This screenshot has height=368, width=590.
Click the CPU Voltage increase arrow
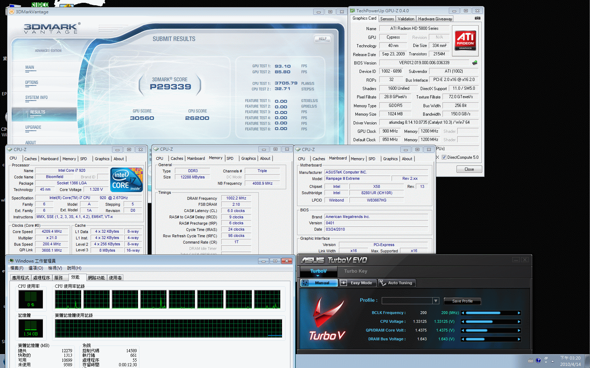[x=519, y=322]
